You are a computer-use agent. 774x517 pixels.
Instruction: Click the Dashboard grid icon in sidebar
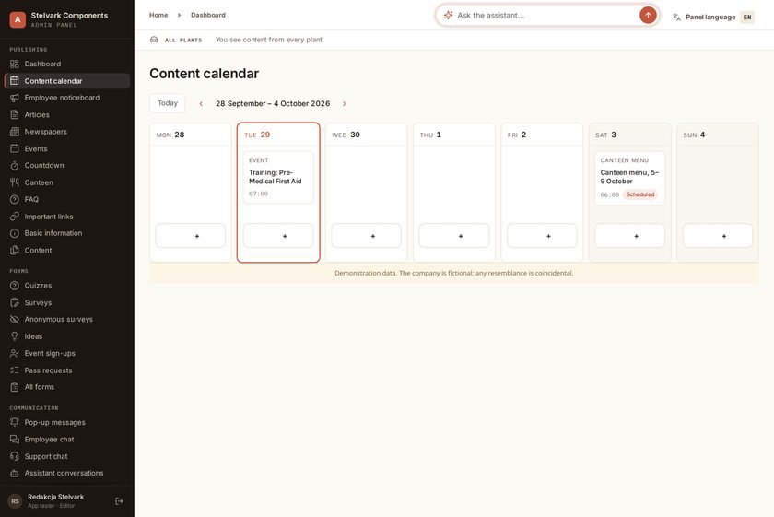(15, 64)
